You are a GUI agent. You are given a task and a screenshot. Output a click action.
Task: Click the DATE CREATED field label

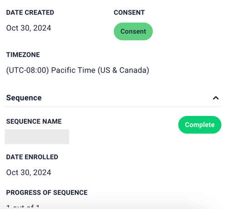(x=30, y=13)
